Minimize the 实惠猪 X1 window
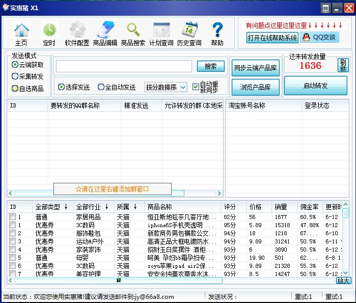The image size is (356, 303). coord(337,8)
